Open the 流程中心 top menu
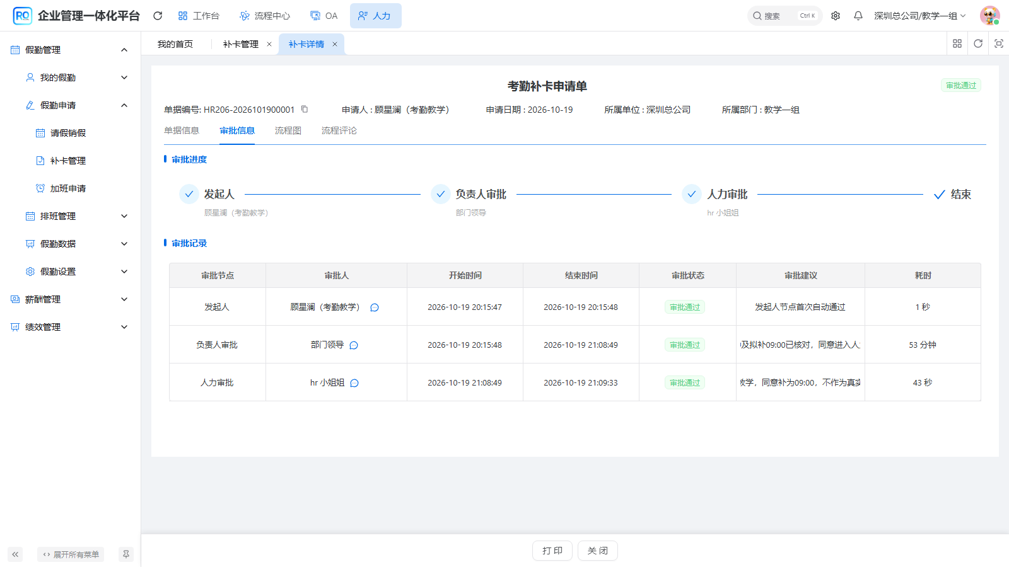 [x=265, y=16]
